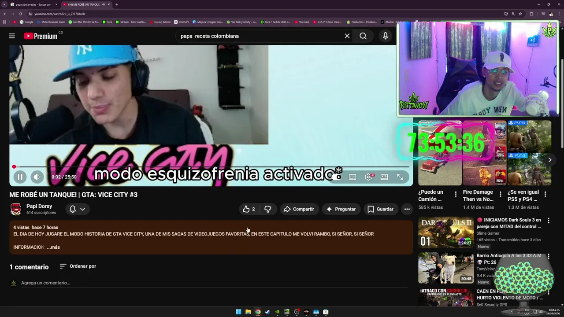Open the 'Fire Damage Then vs No...' title
The image size is (564, 317).
point(478,195)
